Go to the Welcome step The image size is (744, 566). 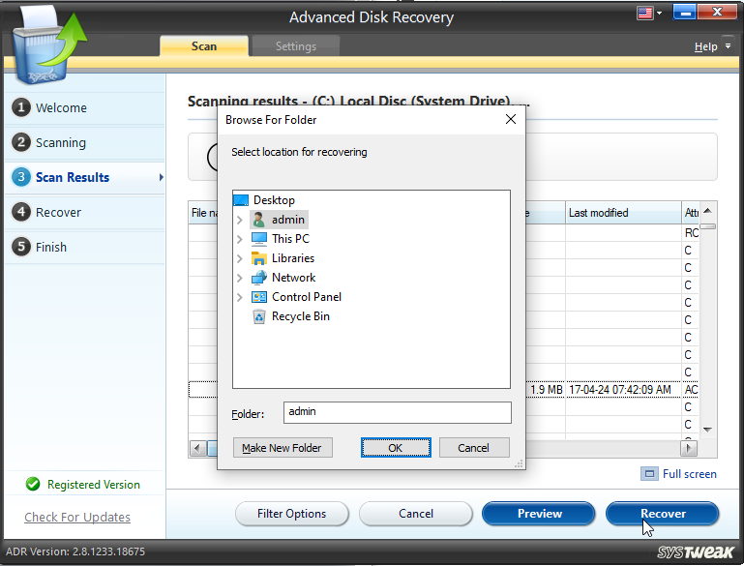pyautogui.click(x=61, y=107)
